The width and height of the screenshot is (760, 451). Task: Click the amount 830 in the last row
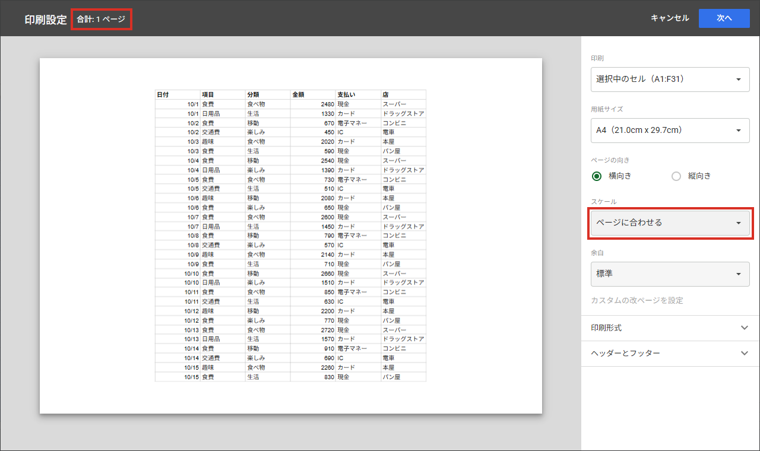329,377
